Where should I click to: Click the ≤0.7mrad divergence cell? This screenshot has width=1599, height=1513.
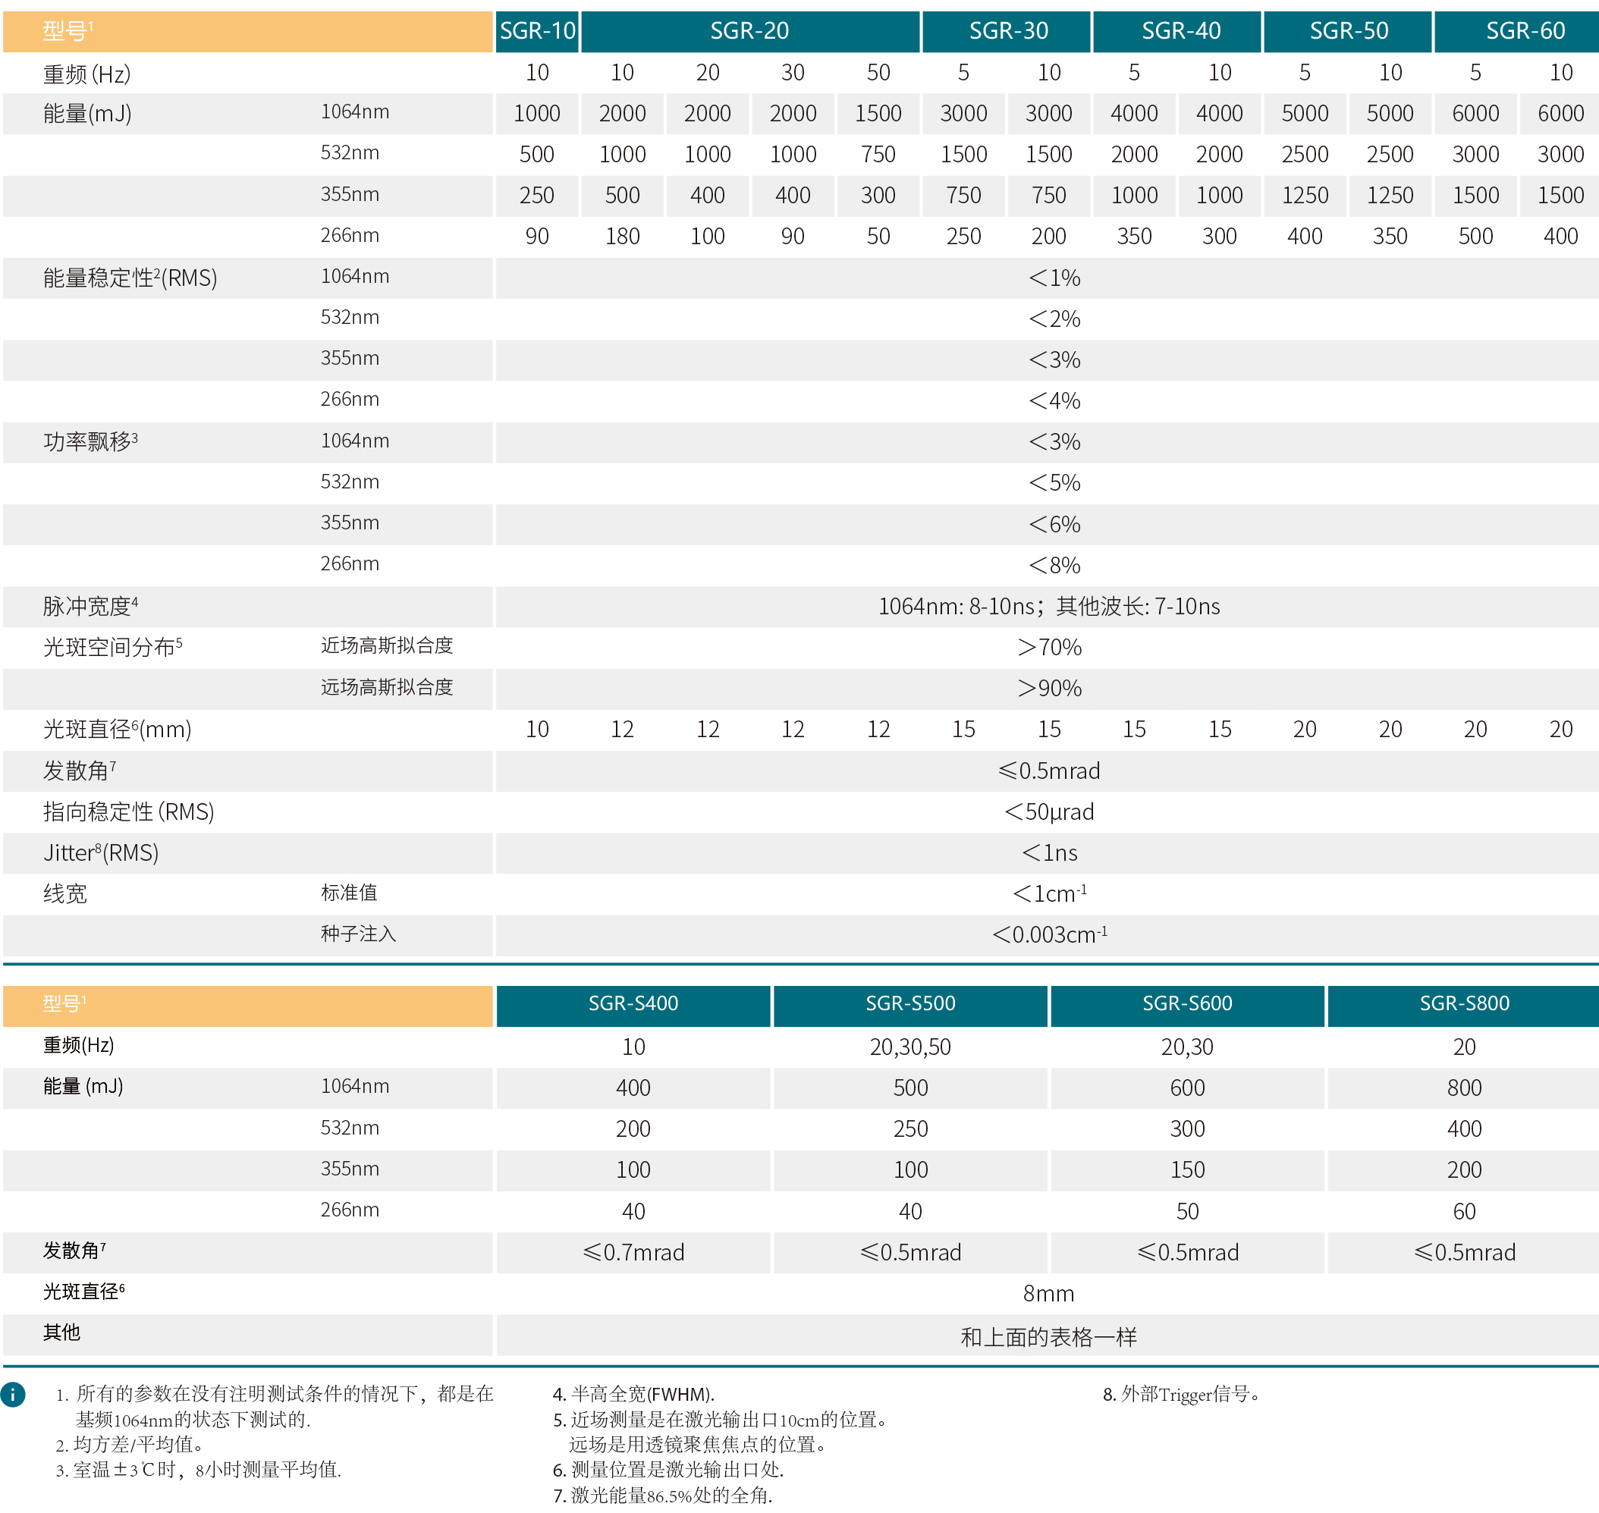point(633,1253)
